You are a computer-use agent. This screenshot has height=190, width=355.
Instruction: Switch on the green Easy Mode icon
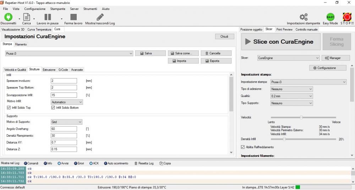click(330, 17)
